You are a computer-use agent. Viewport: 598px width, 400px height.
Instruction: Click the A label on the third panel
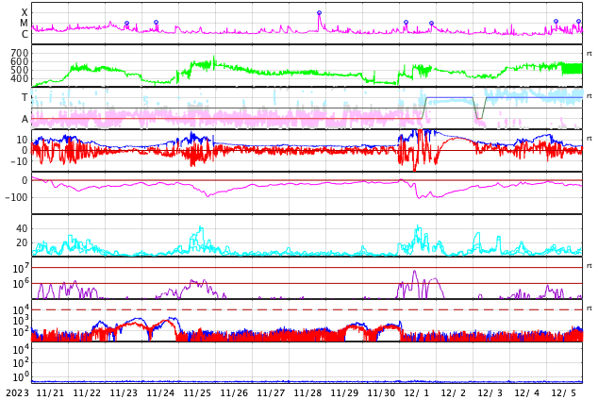pos(25,119)
